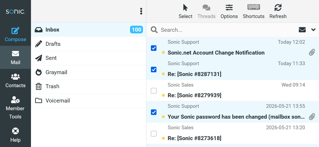Check the Re: [Sonic #8273618] message checkbox
Screen dimensions: 319x147
coord(154,134)
